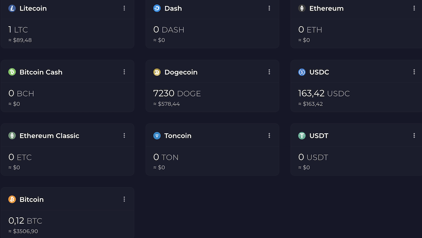Screen dimensions: 422x238
Task: Open USDT wallet options menu
Action: [x=414, y=135]
